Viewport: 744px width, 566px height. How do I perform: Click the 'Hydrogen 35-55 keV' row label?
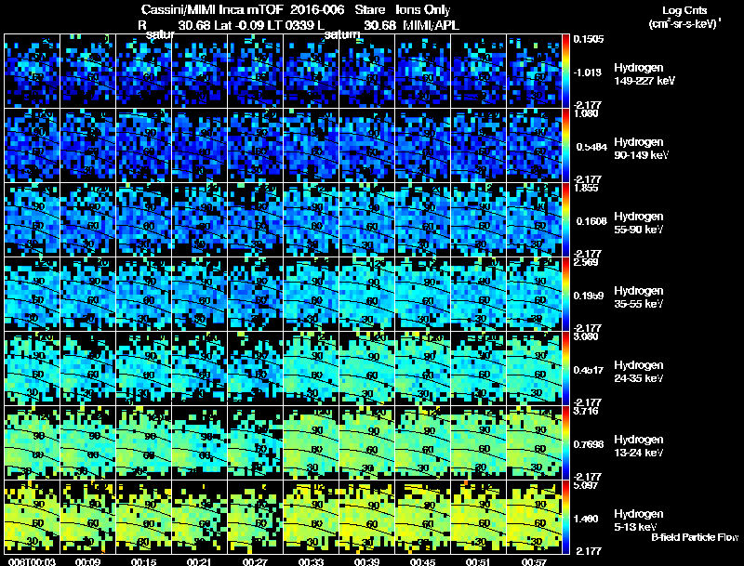click(639, 297)
